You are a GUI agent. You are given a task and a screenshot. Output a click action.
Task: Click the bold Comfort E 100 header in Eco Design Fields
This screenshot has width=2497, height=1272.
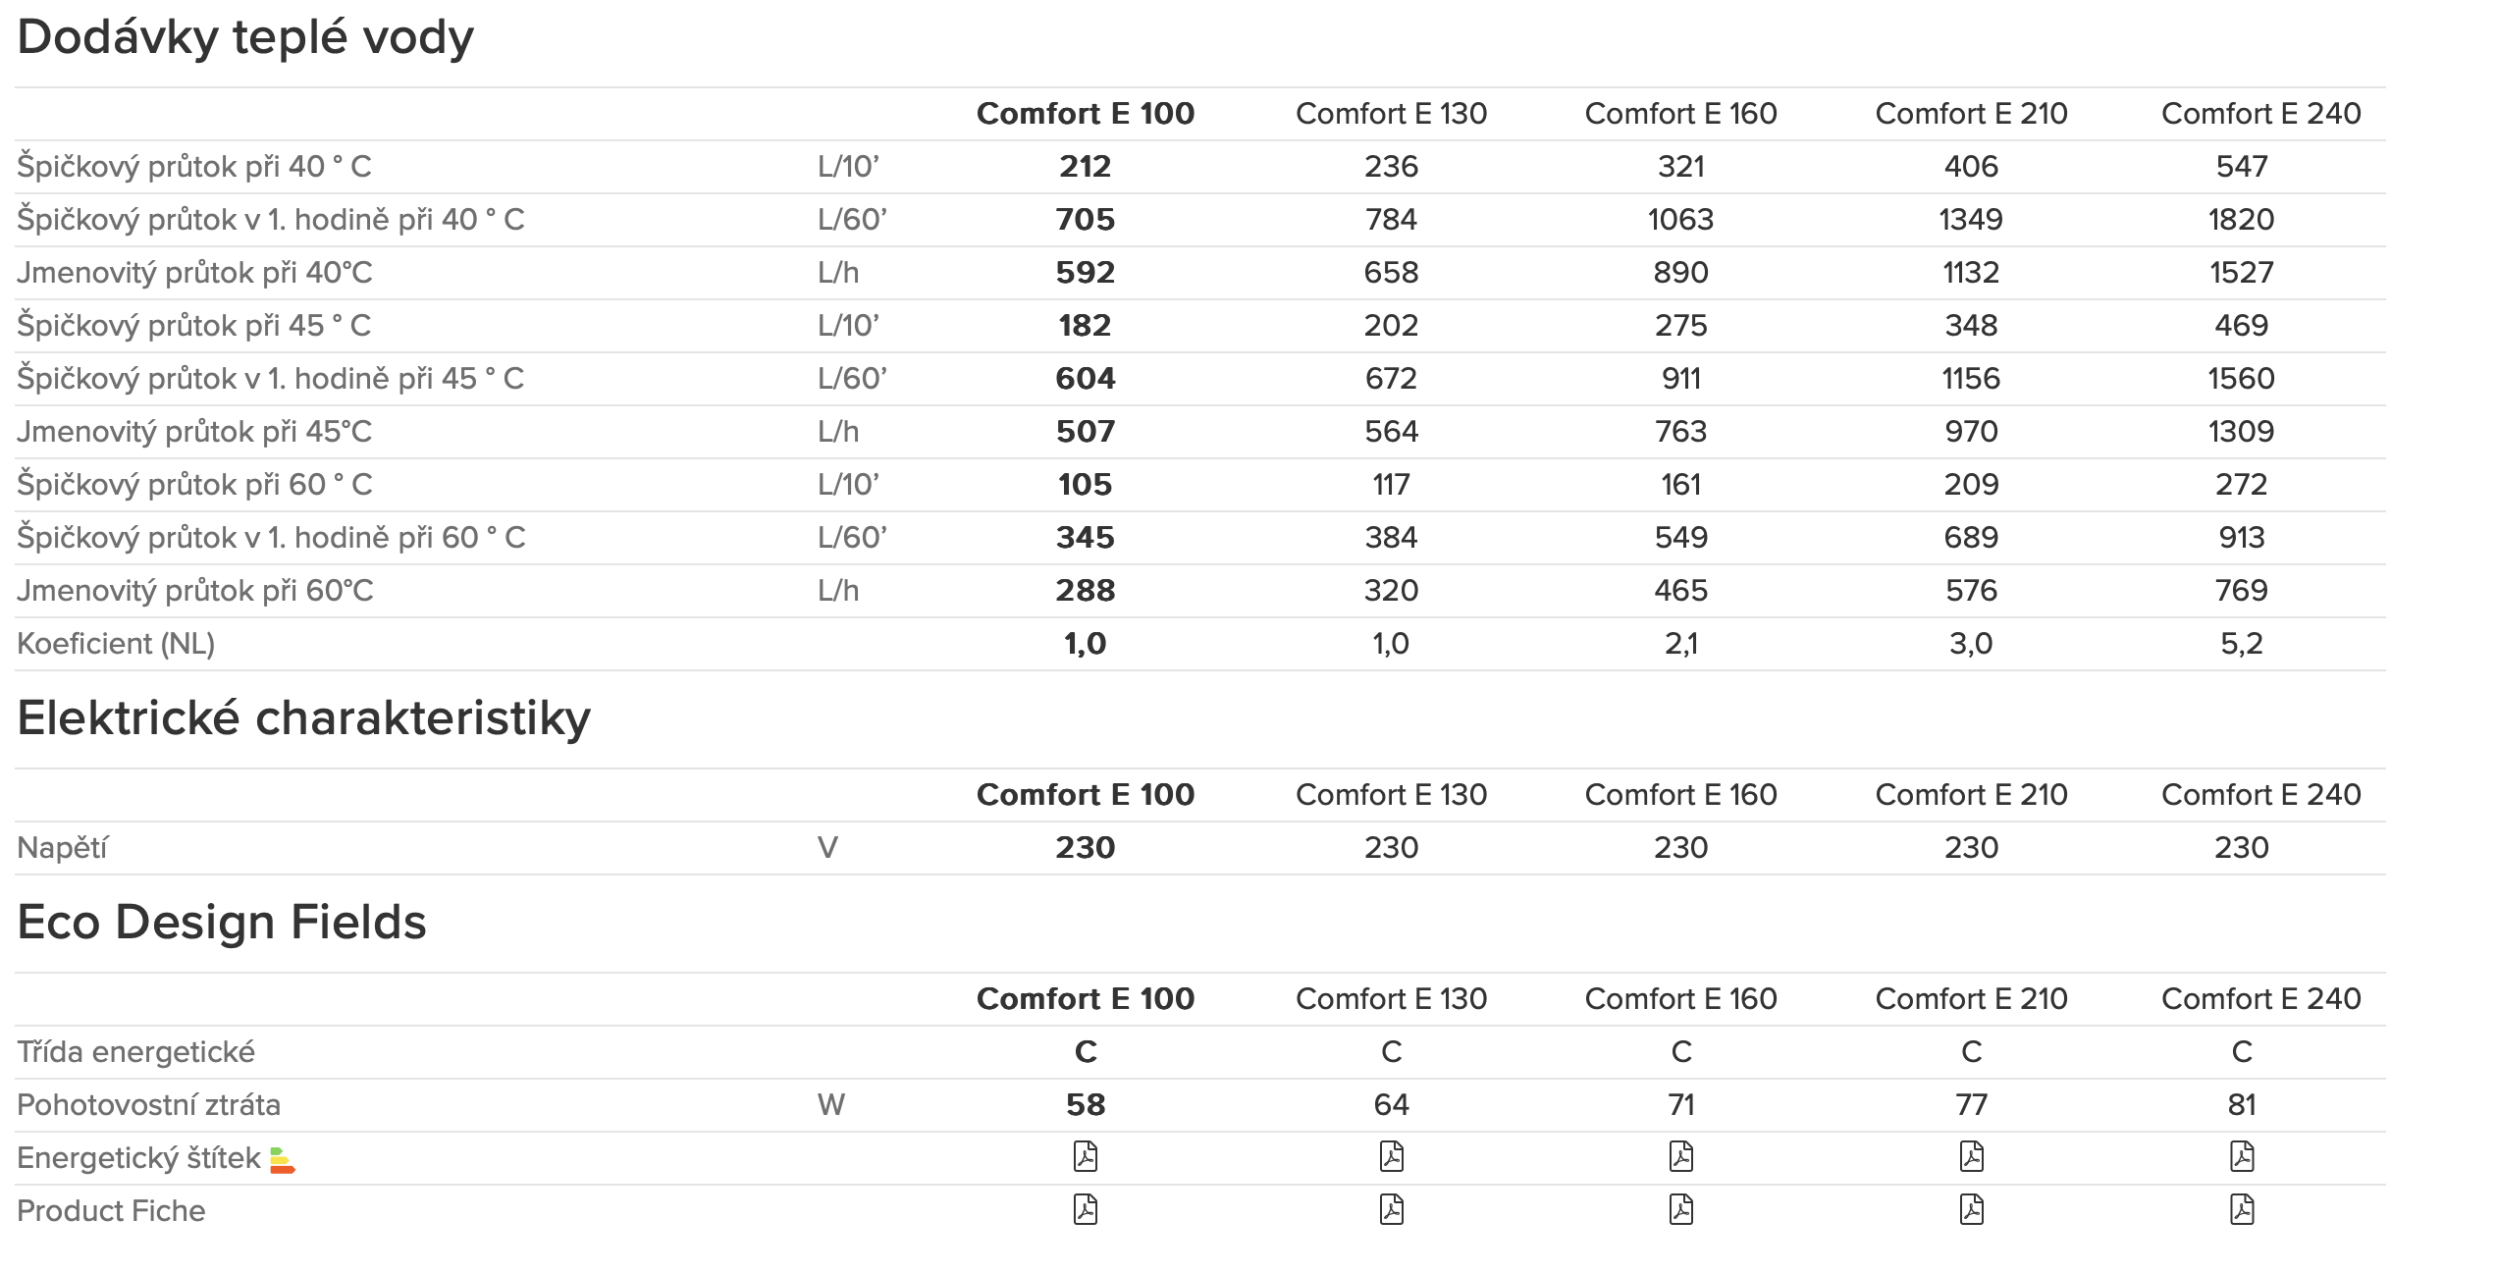[1085, 999]
